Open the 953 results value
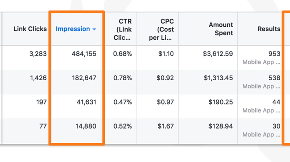 (x=274, y=54)
